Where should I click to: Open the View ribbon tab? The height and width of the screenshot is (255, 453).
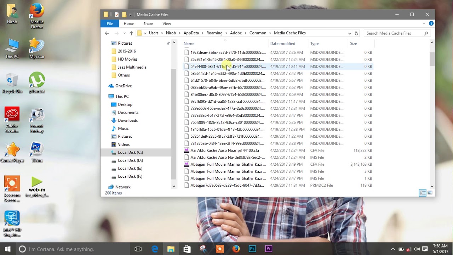167,24
